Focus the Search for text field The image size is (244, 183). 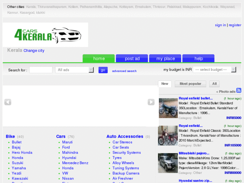(x=41, y=70)
